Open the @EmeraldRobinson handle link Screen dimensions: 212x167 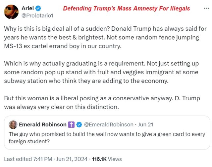coord(108,124)
